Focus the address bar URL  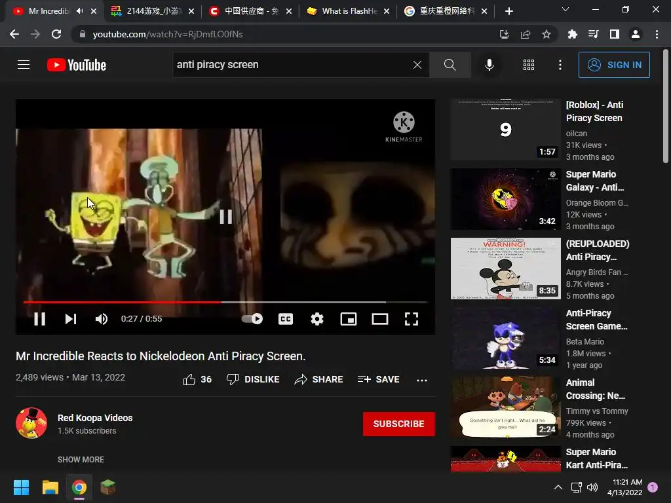tap(167, 34)
